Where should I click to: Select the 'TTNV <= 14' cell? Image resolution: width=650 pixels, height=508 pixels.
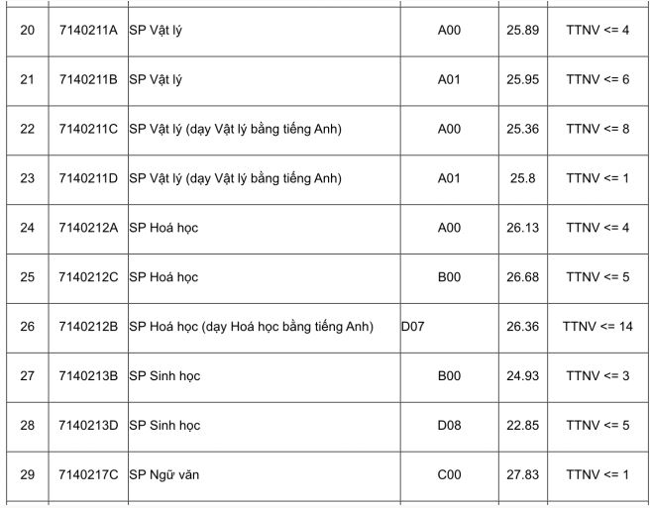coord(597,327)
